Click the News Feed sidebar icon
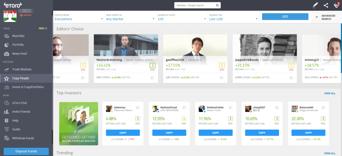Viewport: 342px width, 156px height. (6, 54)
